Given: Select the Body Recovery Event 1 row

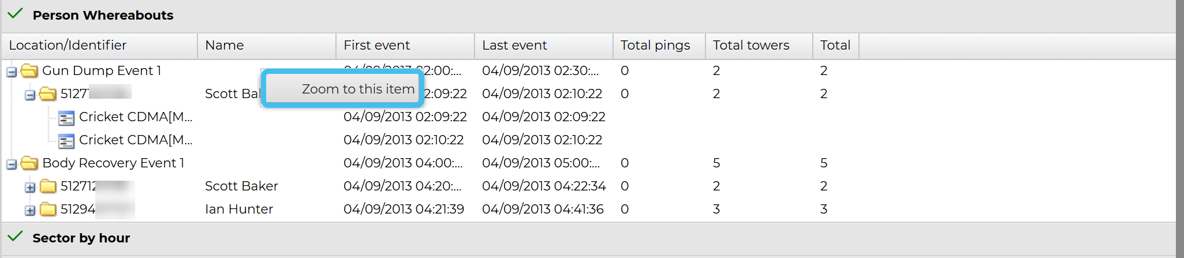Looking at the screenshot, I should coord(113,163).
